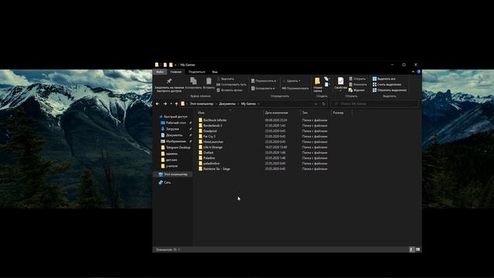This screenshot has width=494, height=278.
Task: Expand the address bar history dropdown
Action: tap(316, 103)
